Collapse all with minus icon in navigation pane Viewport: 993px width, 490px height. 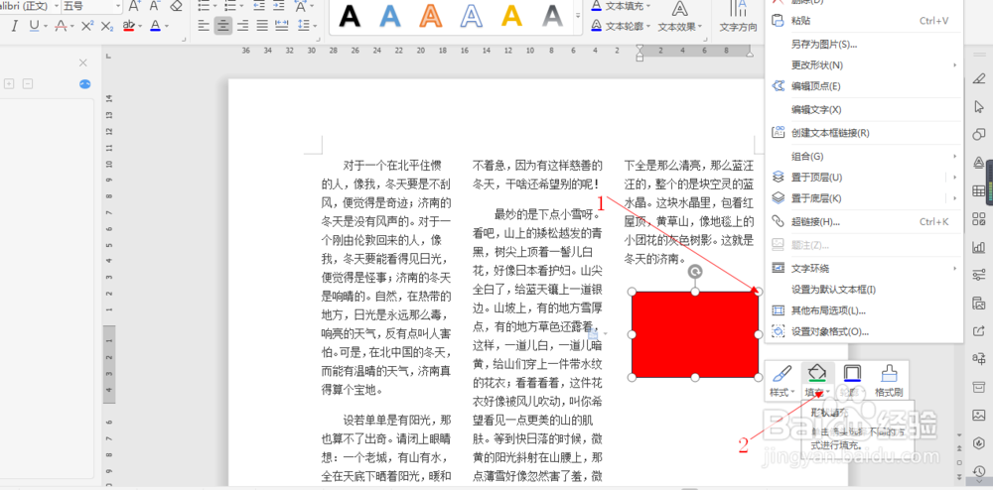(27, 83)
